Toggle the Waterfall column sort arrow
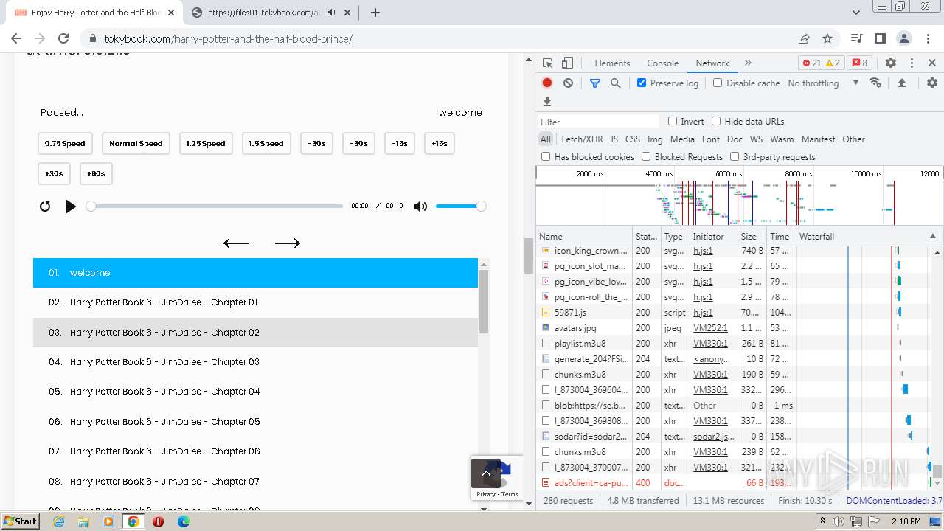Viewport: 944px width, 531px height. tap(932, 237)
